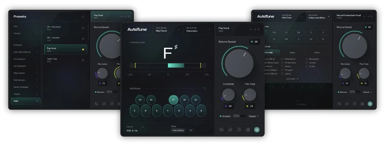Open settings gear in right AutoTune window

point(362,104)
